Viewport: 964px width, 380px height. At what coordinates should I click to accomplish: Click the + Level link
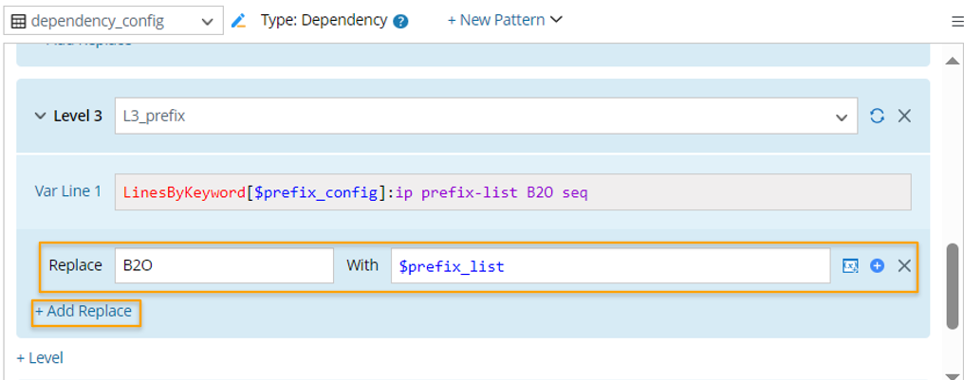tap(40, 357)
